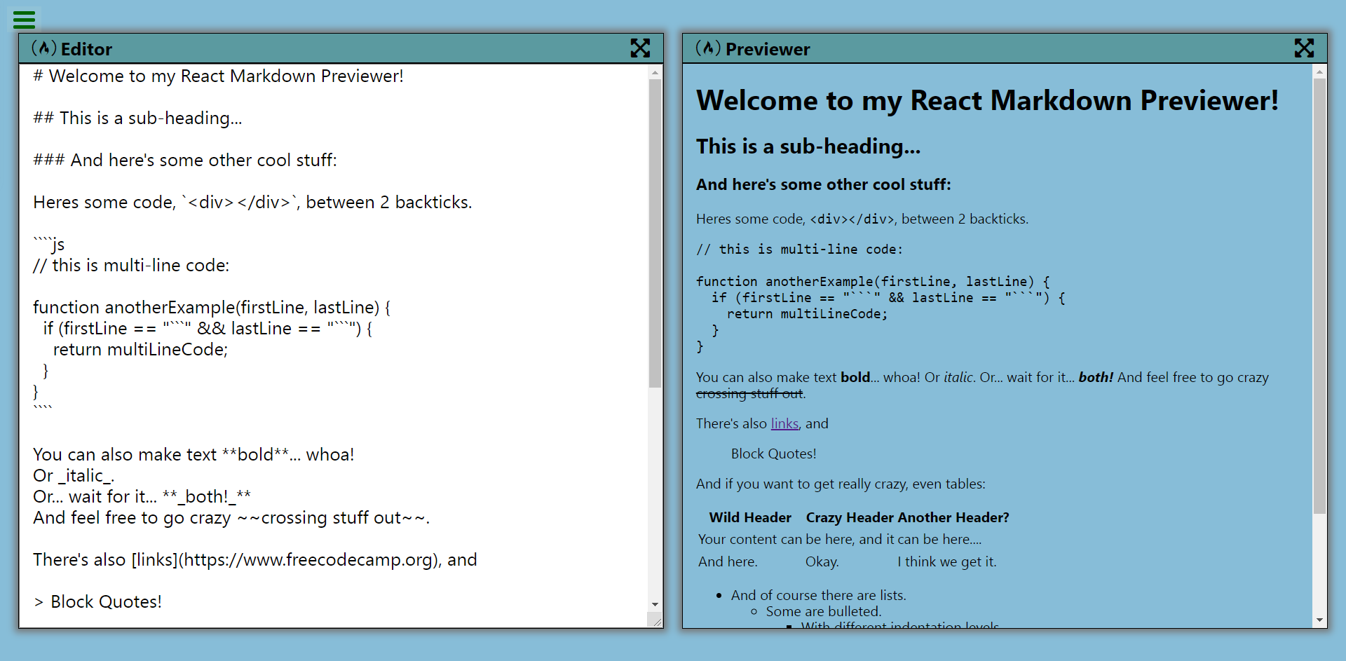Click the Previewer scrollbar down arrow
Viewport: 1346px width, 661px height.
(1319, 620)
